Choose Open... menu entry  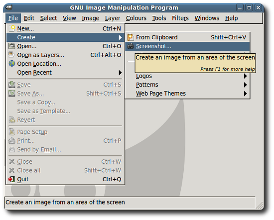click(65, 46)
